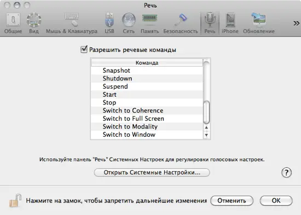
Task: Click the window zoom button
Action: point(27,5)
